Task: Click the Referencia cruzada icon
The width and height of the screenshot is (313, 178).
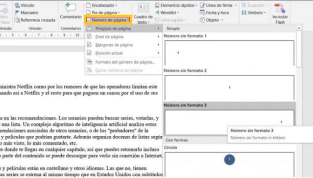Action: (17, 20)
